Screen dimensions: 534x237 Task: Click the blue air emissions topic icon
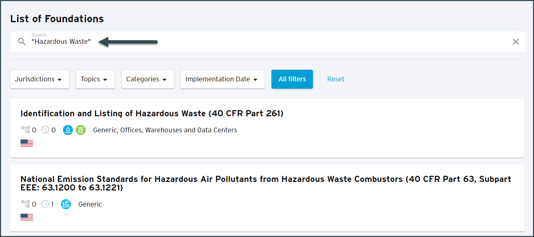tap(66, 204)
